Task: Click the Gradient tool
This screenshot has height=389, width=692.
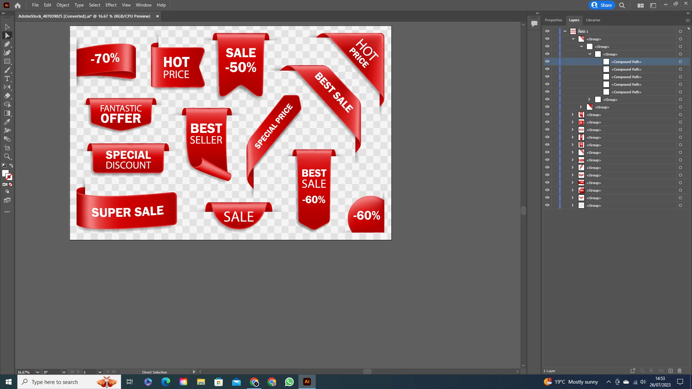Action: tap(7, 113)
